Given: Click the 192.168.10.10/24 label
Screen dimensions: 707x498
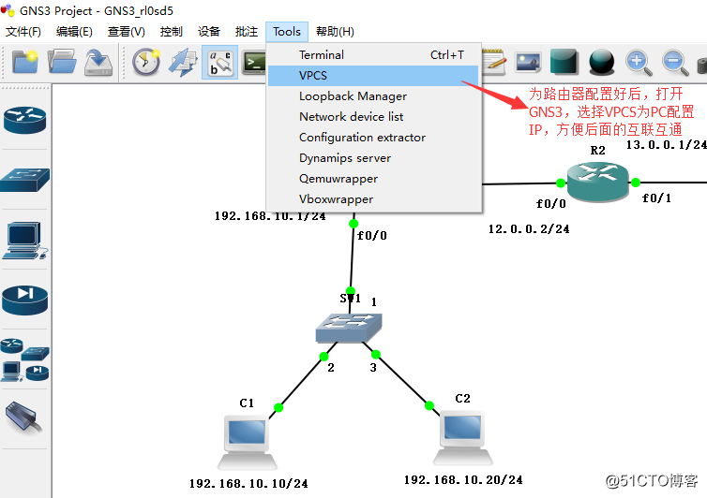Looking at the screenshot, I should click(x=248, y=484).
